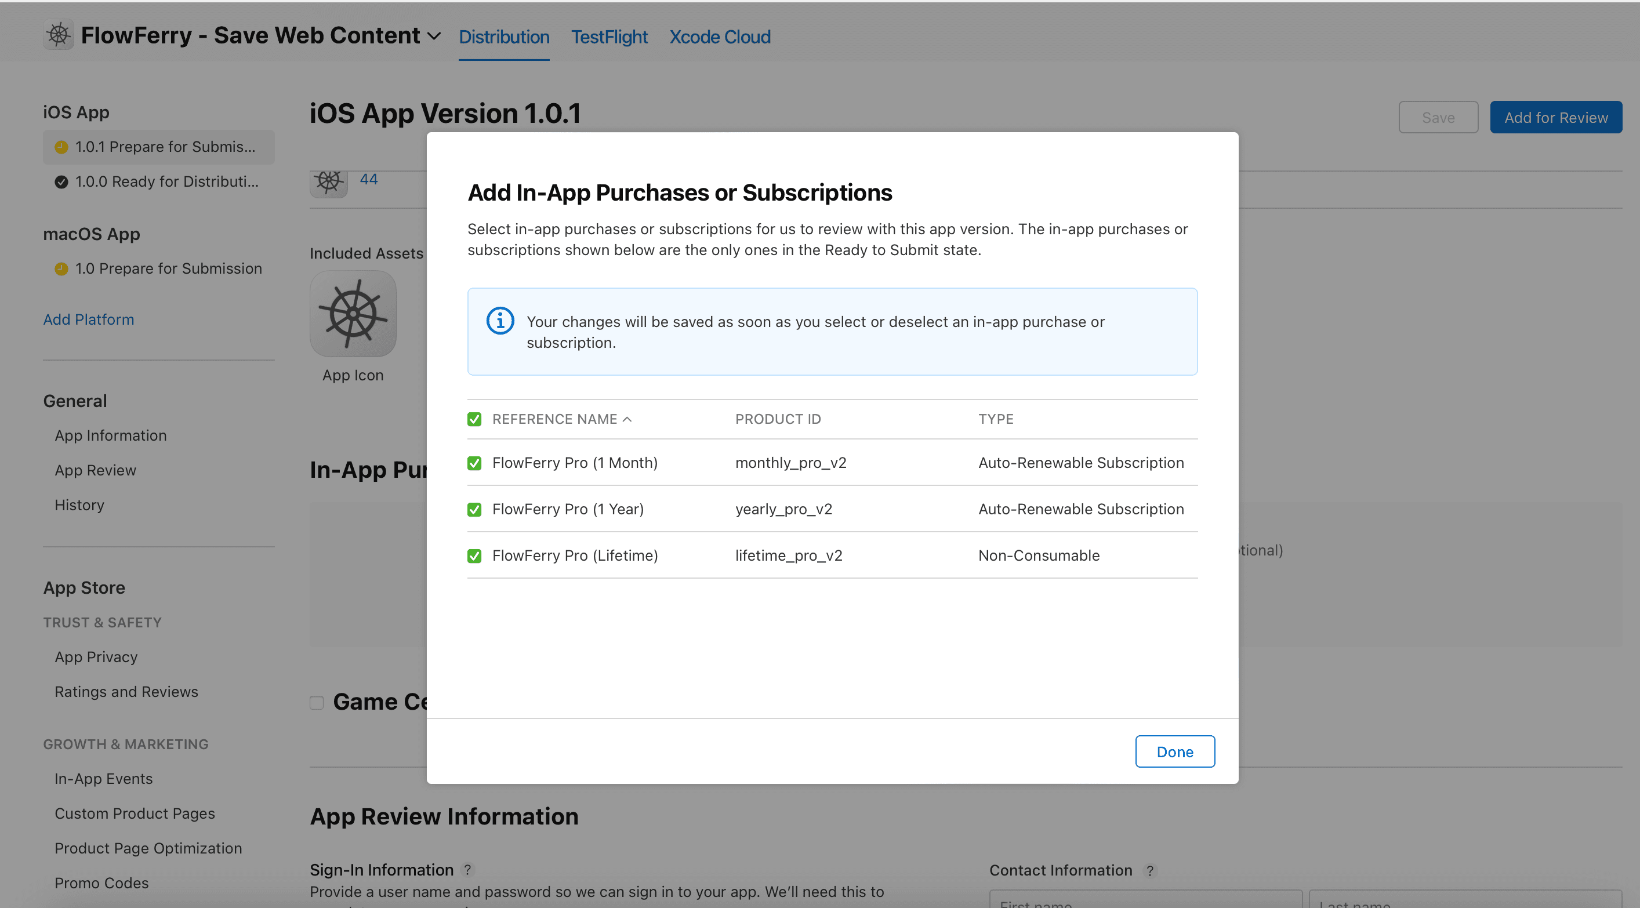
Task: Open App Information in sidebar
Action: 110,435
